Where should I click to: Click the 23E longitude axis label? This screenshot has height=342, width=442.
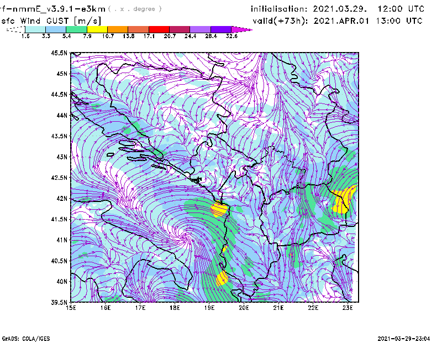348,308
